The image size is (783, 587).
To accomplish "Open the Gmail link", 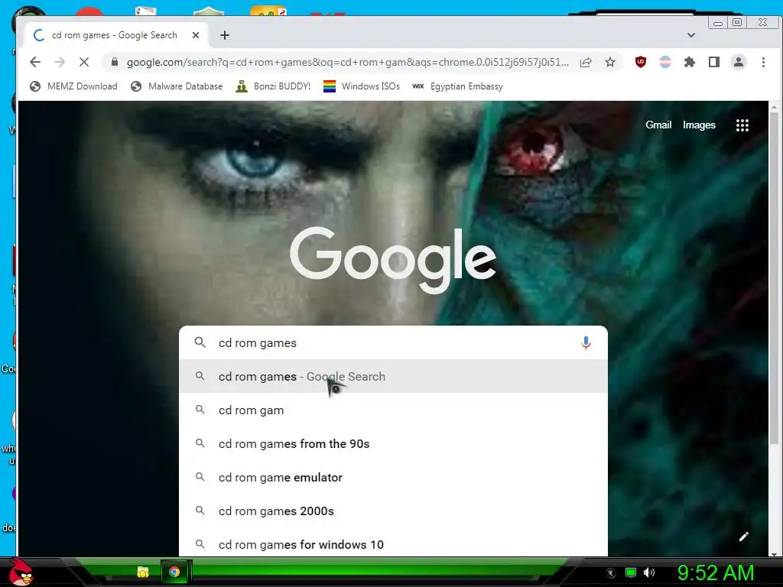I will click(x=658, y=125).
